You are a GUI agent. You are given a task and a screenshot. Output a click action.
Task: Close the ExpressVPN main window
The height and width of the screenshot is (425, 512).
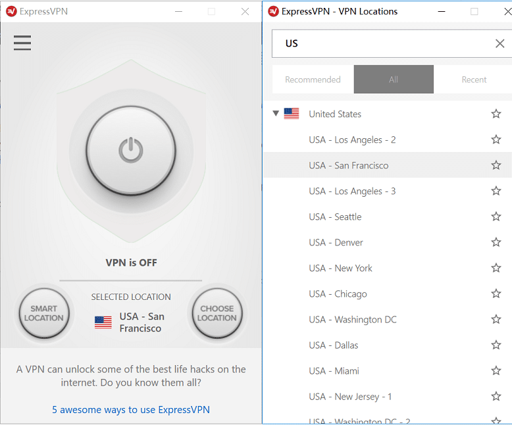coord(245,11)
